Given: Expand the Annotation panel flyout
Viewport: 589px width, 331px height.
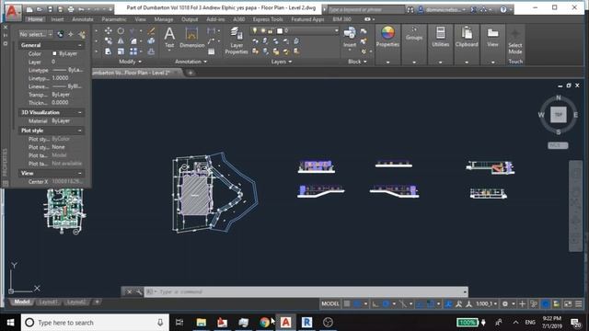Looking at the screenshot, I should click(191, 62).
